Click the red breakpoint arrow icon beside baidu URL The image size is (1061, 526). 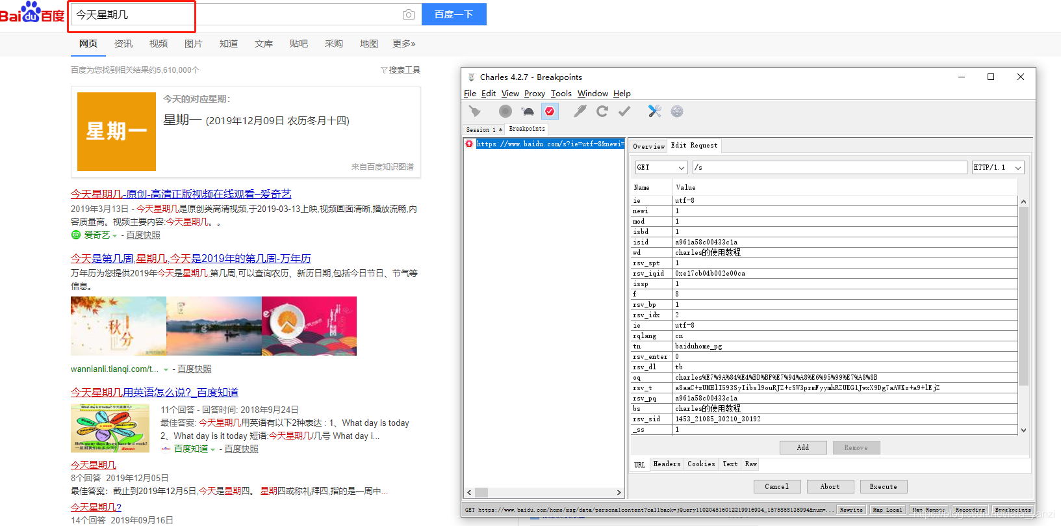tap(469, 144)
